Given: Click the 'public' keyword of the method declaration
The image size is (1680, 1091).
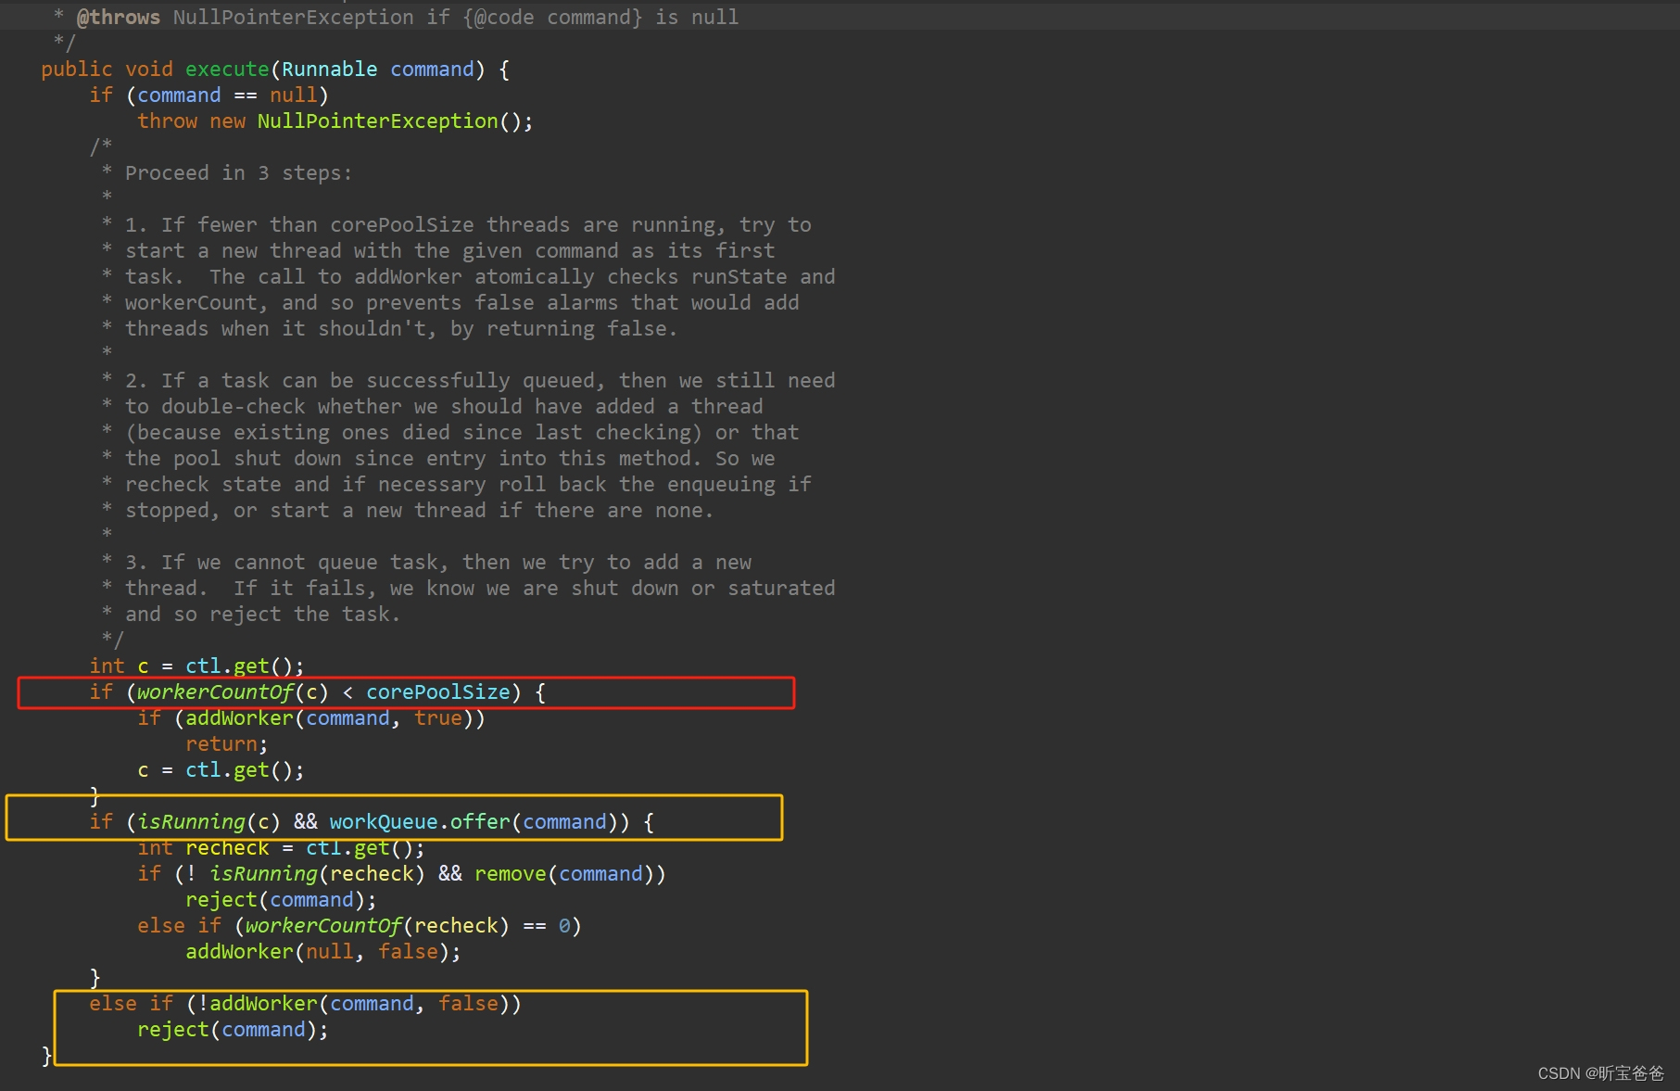Looking at the screenshot, I should point(77,70).
